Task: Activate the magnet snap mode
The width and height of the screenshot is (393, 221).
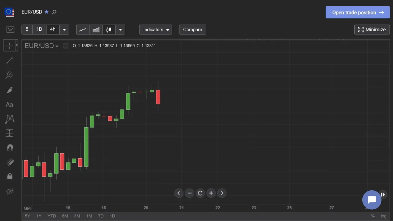Action: point(10,147)
